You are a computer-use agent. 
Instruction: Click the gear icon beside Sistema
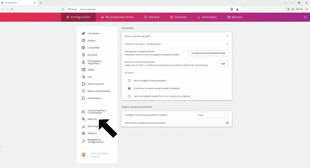point(84,133)
